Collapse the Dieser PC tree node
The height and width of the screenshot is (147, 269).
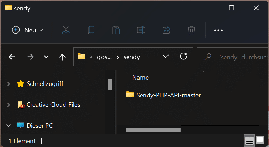click(x=9, y=126)
